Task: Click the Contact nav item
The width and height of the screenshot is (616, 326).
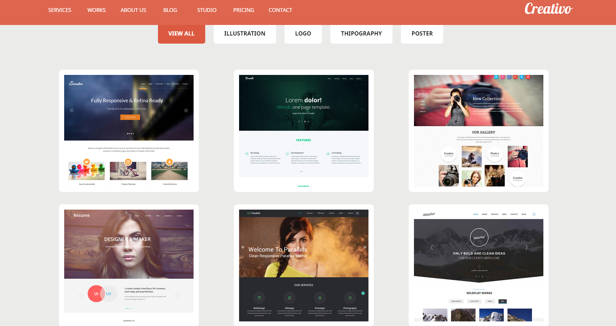Action: pos(280,10)
